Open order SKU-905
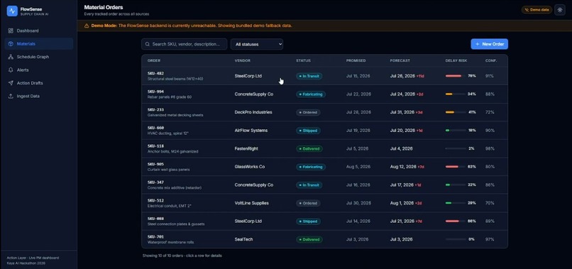This screenshot has height=269, width=572. 324,167
